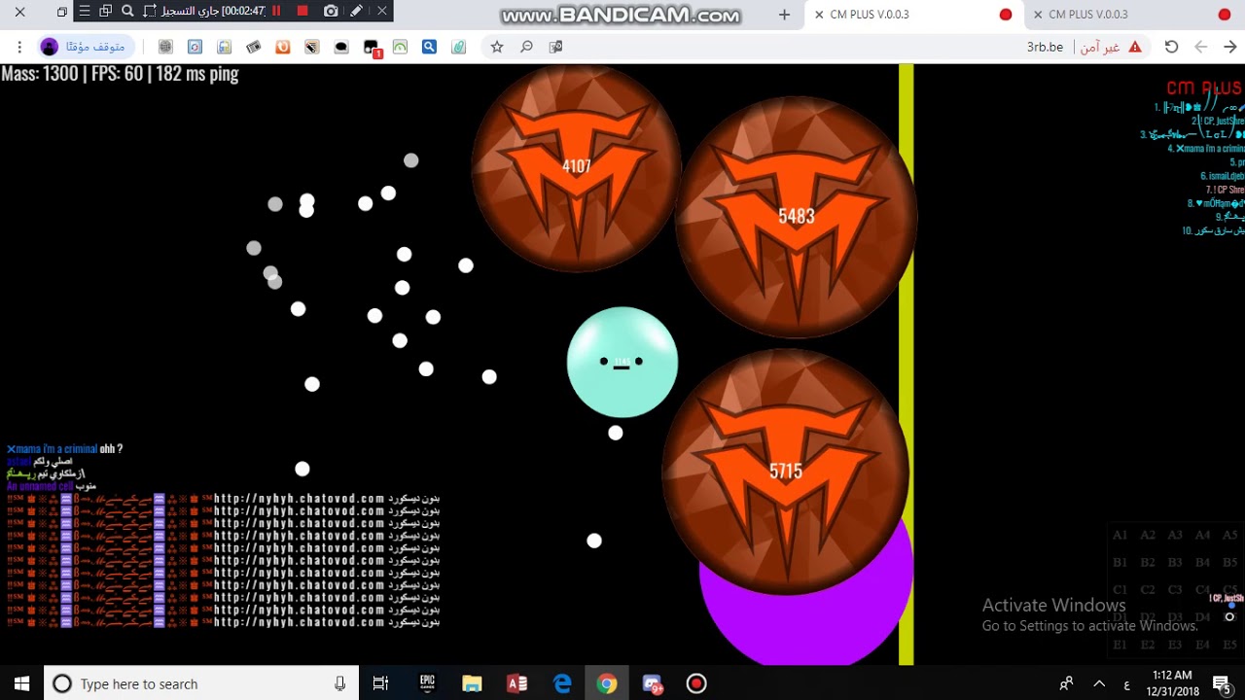
Task: Click the Bandicam magnifier search icon
Action: click(x=127, y=12)
